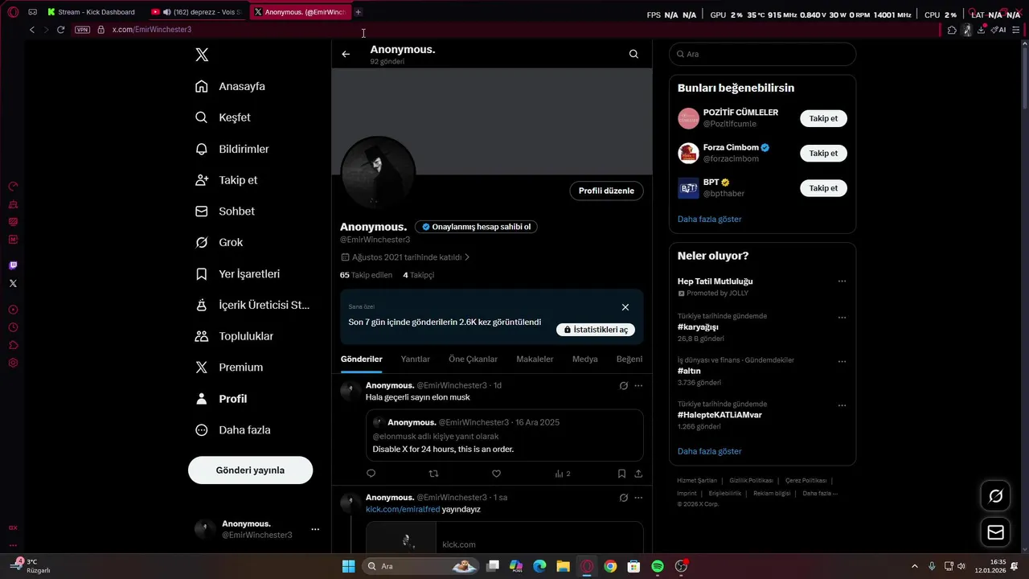The image size is (1029, 579).
Task: Open Spotify from the Windows taskbar
Action: [x=658, y=566]
